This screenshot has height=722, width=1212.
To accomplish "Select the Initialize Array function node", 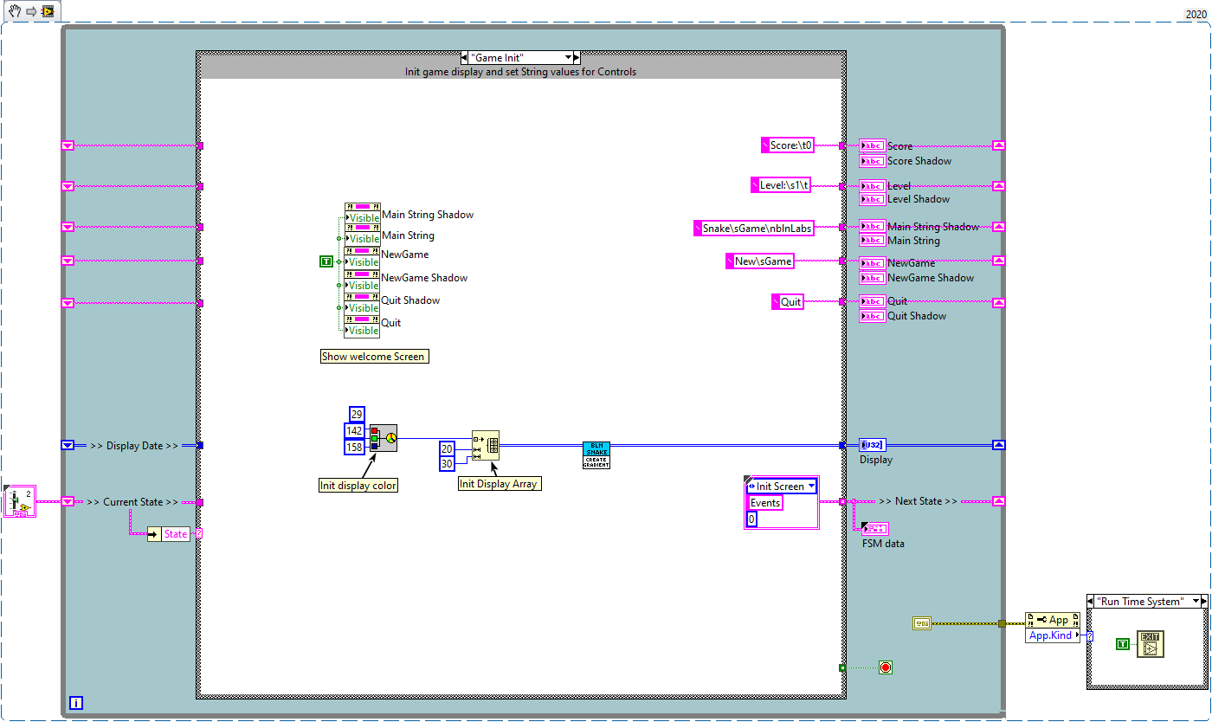I will tap(486, 445).
